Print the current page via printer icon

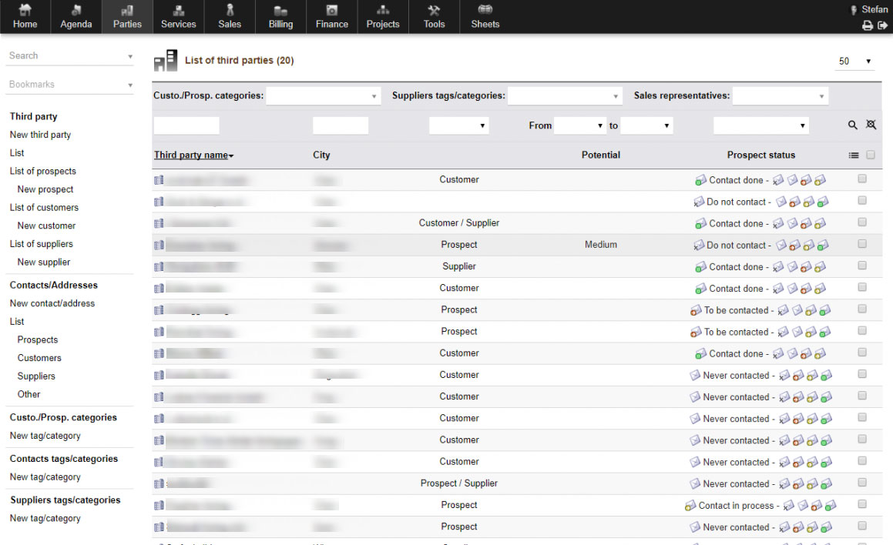868,25
